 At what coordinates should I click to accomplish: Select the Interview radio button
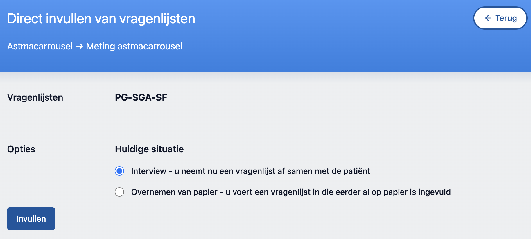(119, 171)
